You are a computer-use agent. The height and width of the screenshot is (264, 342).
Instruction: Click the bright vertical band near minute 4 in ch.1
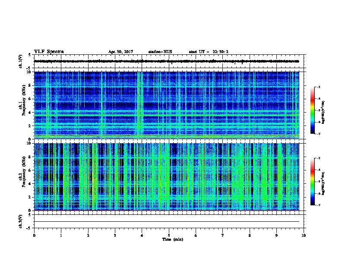click(140, 105)
